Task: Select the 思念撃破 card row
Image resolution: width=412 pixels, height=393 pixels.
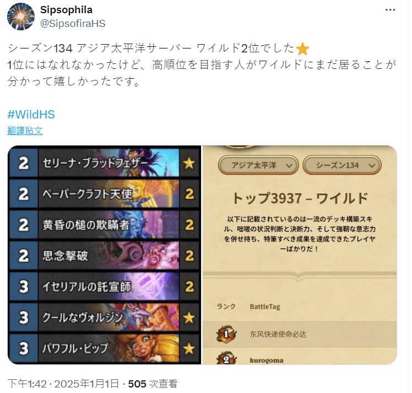Action: click(x=104, y=256)
